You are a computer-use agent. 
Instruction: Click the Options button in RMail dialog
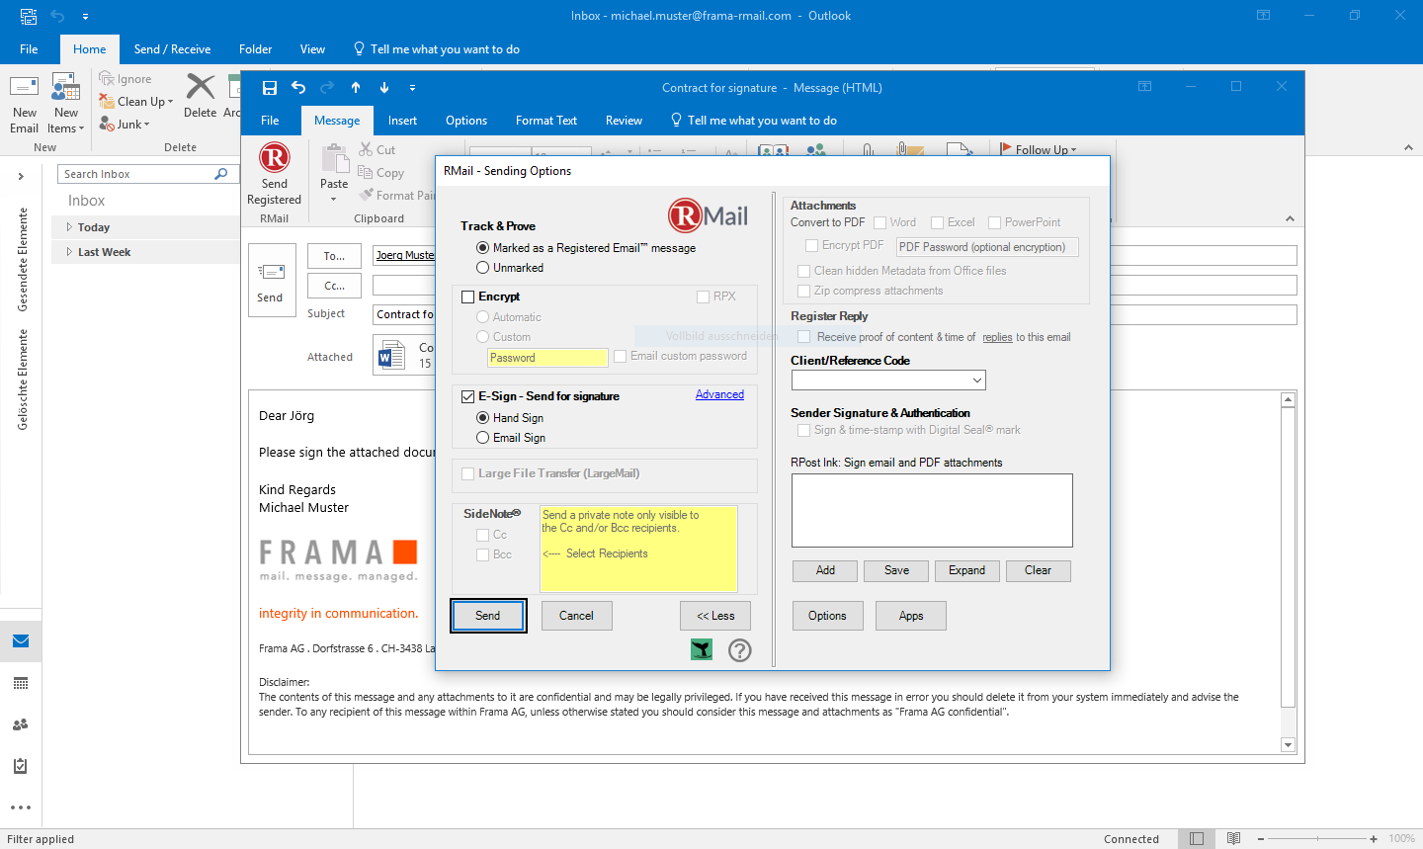click(x=827, y=616)
